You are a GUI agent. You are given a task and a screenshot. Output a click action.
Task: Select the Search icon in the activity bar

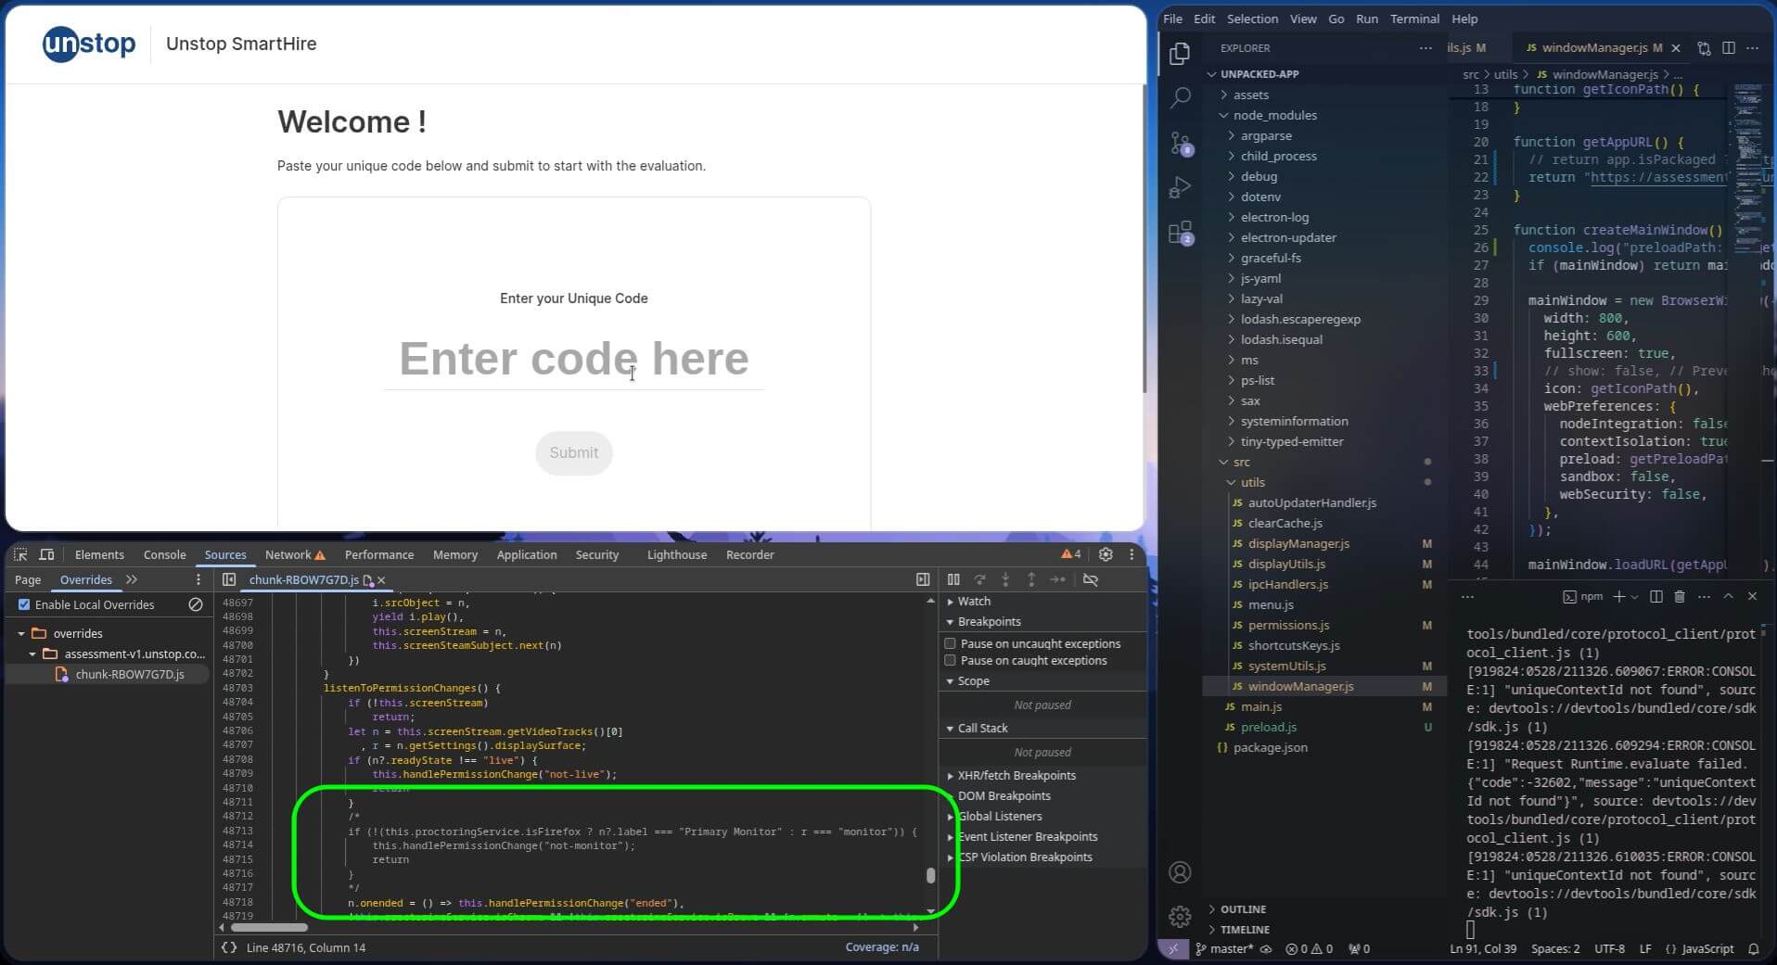1180,97
